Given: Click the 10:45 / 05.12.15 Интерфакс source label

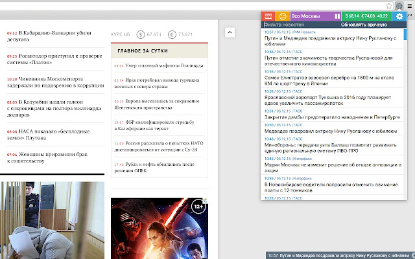Looking at the screenshot, I should pyautogui.click(x=302, y=159).
